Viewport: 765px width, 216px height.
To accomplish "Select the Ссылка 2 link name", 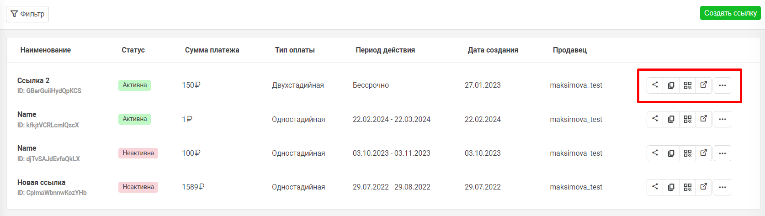I will [x=33, y=80].
